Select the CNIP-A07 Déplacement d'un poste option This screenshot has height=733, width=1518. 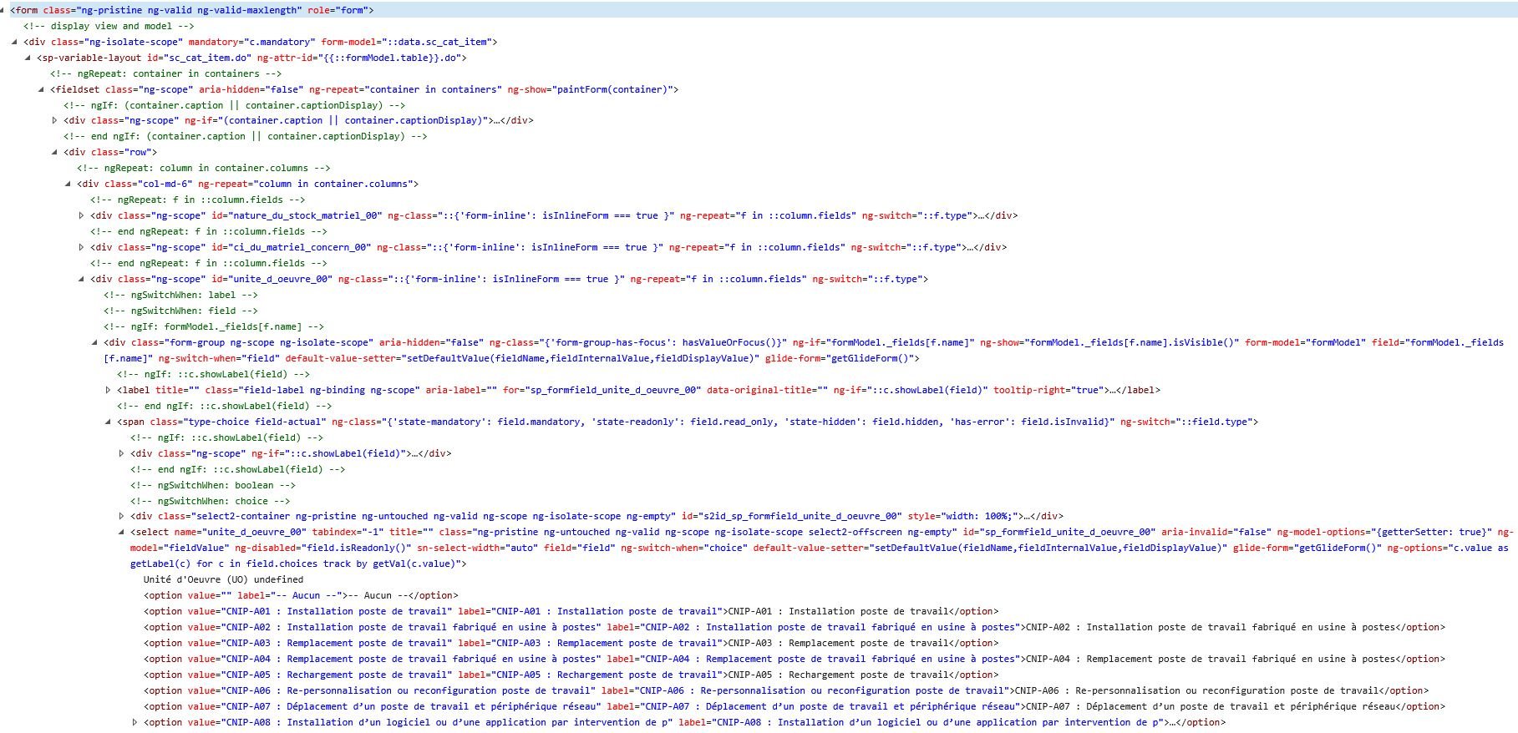click(x=794, y=706)
